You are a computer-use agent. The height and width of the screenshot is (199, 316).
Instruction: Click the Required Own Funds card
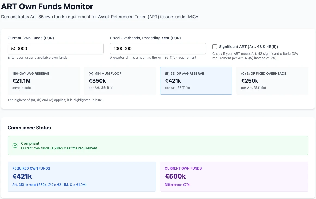coord(82,177)
